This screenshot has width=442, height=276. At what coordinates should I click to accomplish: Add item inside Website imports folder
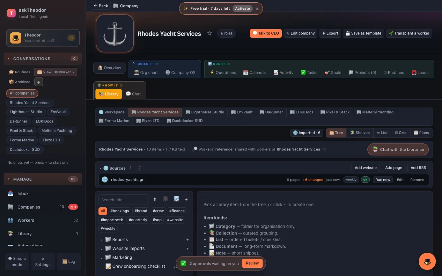point(187,249)
